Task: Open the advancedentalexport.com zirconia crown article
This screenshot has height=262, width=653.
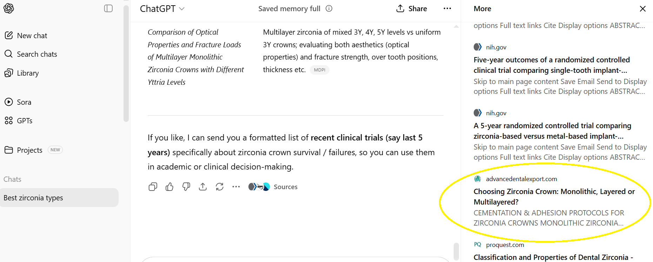Action: point(554,196)
